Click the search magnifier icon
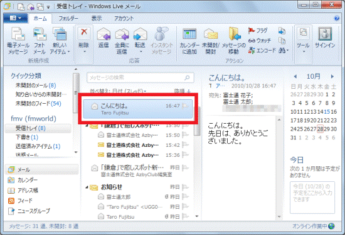This screenshot has height=235, width=345. tap(188, 77)
